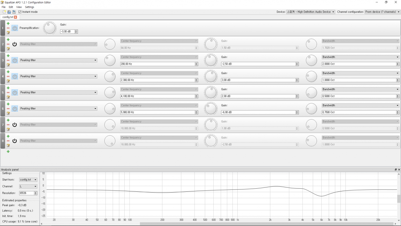Open Peaking filter type dropdown in row 4

(58, 76)
